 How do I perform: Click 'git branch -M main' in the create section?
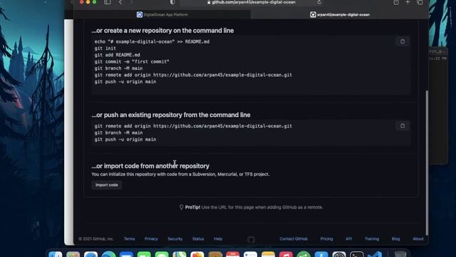(x=118, y=69)
